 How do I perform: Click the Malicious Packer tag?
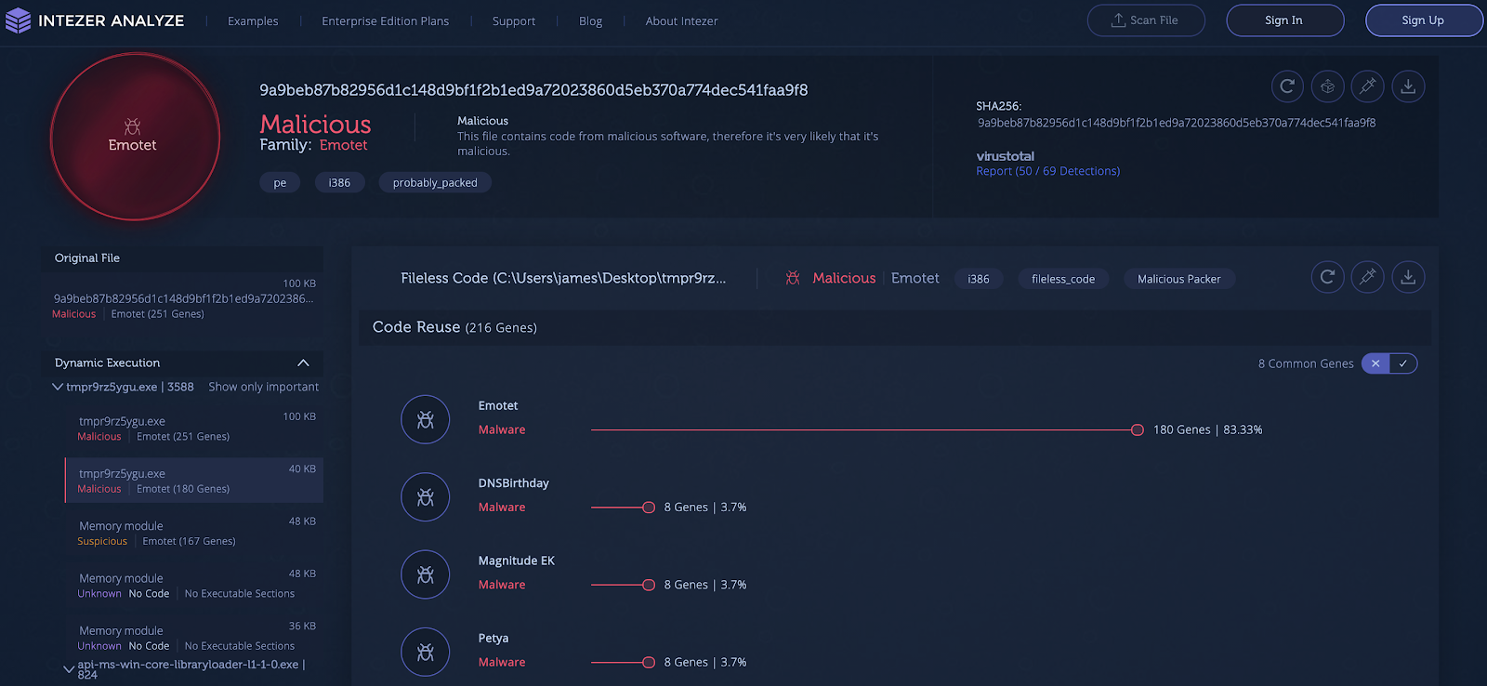(1178, 279)
